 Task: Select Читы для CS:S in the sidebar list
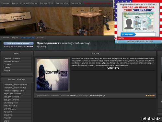pyautogui.click(x=10, y=106)
